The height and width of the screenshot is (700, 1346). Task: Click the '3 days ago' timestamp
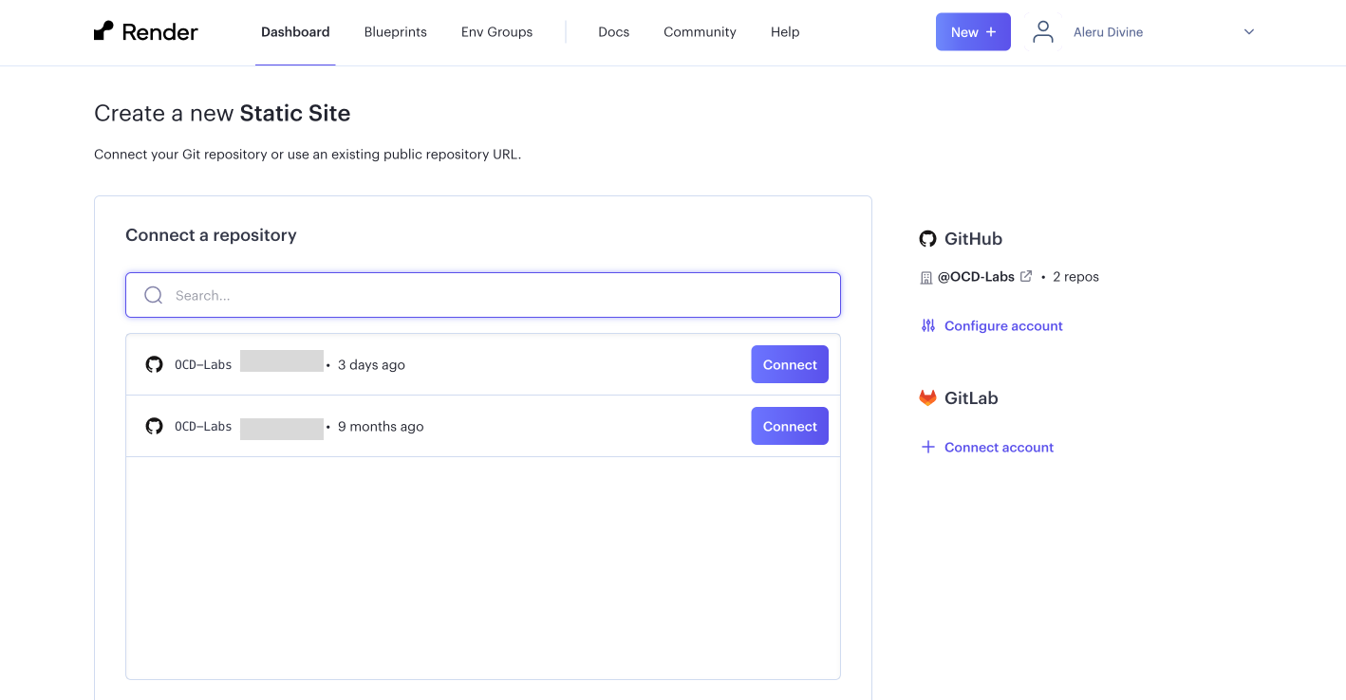click(371, 364)
